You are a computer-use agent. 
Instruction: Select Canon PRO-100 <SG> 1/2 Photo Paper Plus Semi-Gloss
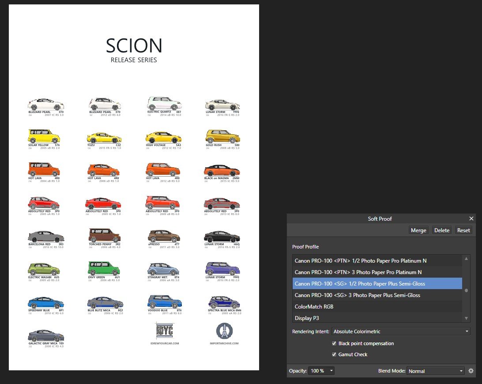click(377, 283)
